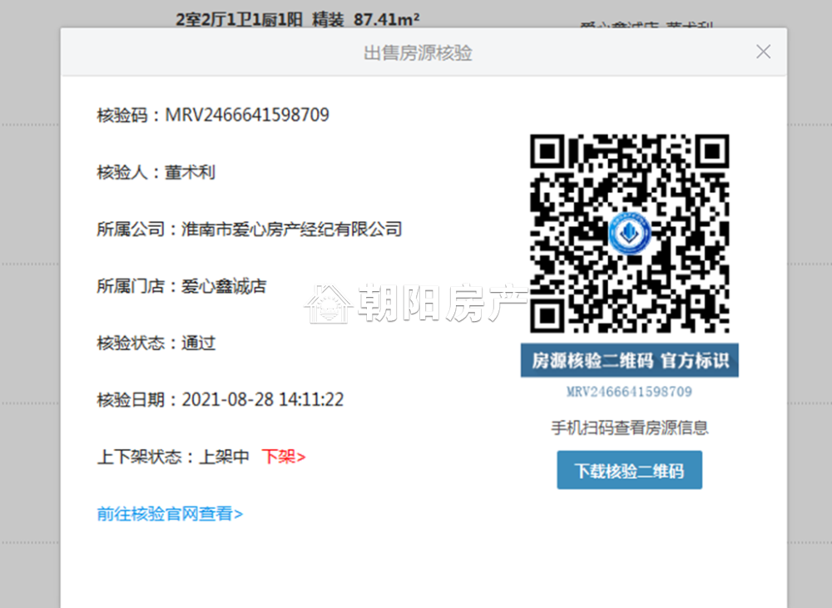
Task: Select verification code MRV2466641598709 at top
Action: pyautogui.click(x=247, y=115)
